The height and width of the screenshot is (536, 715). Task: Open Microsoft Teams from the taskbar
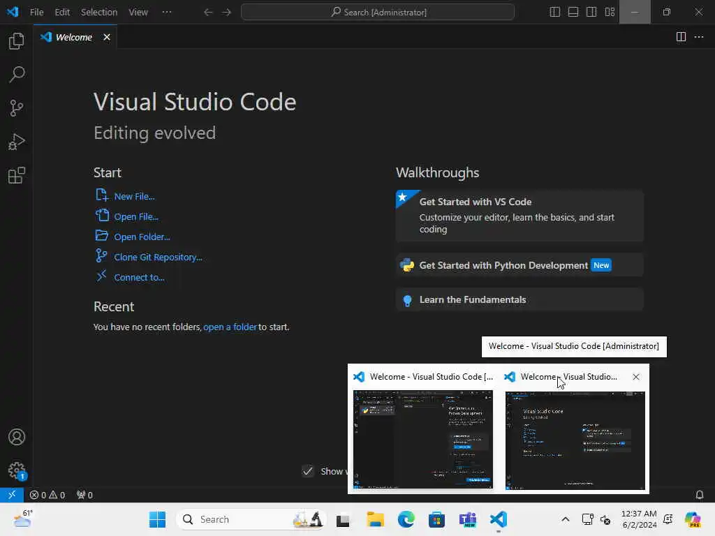(467, 519)
